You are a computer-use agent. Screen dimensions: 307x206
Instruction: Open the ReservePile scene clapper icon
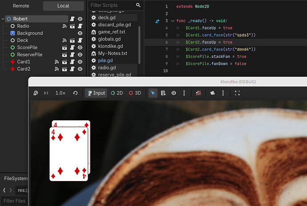65,54
